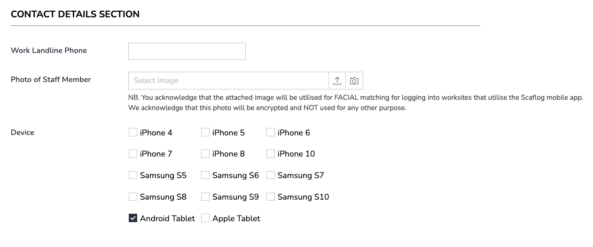Click the Work Landline Phone field
The image size is (593, 247).
coord(187,51)
